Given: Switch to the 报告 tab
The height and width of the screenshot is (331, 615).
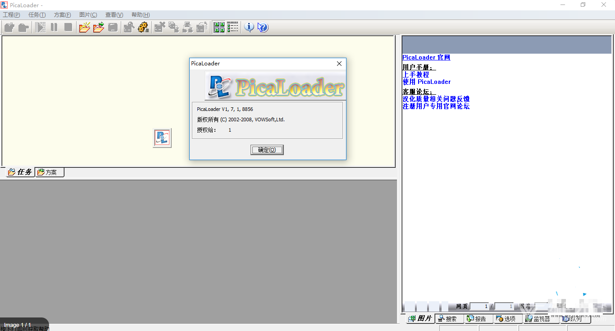Looking at the screenshot, I should (x=478, y=319).
